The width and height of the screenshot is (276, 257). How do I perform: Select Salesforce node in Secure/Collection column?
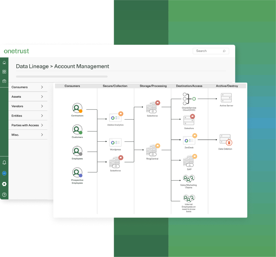116,164
